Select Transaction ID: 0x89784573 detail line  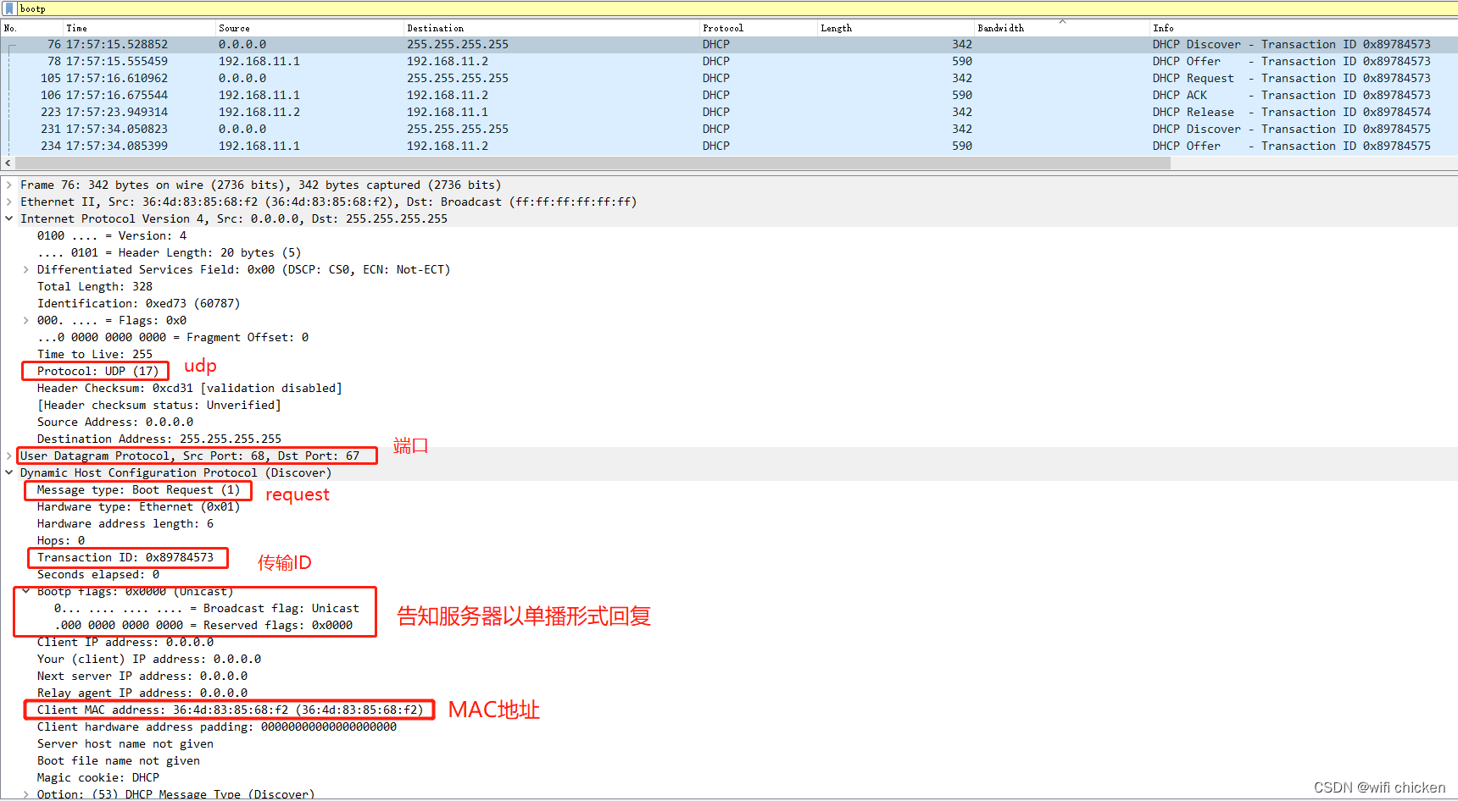click(x=125, y=557)
